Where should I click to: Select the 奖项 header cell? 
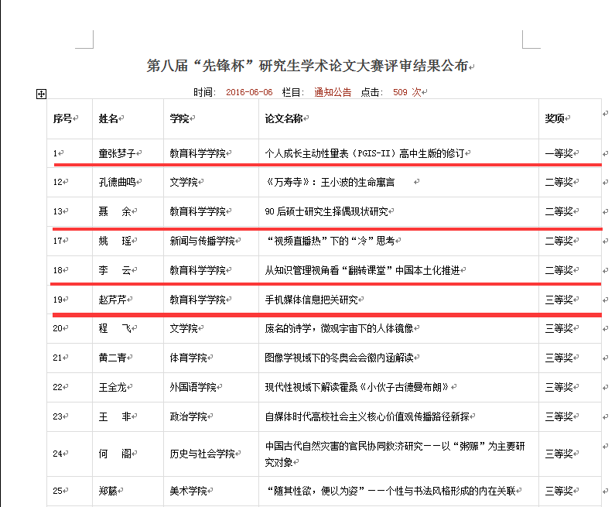[555, 118]
